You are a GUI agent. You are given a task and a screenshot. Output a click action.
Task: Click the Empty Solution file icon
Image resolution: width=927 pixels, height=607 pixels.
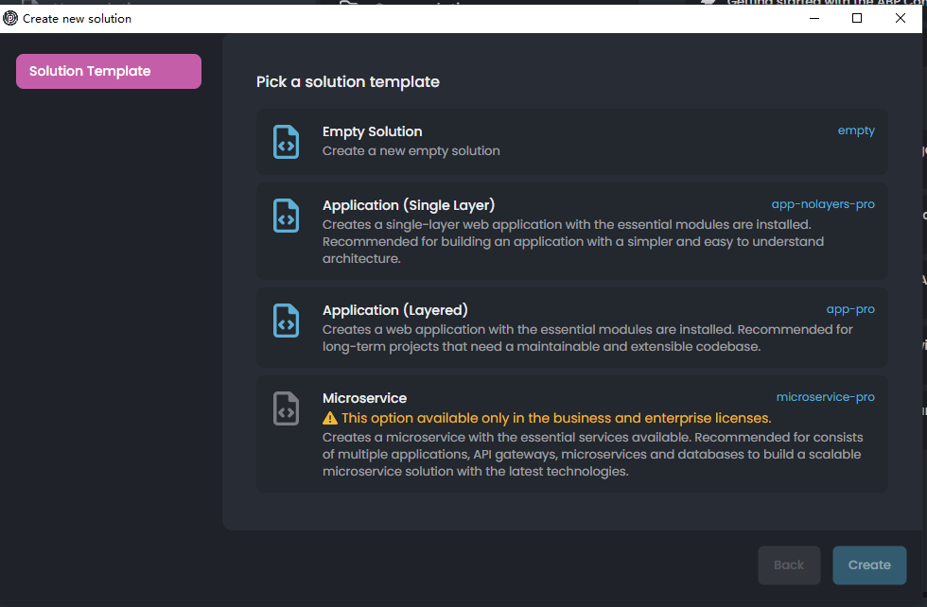(286, 142)
